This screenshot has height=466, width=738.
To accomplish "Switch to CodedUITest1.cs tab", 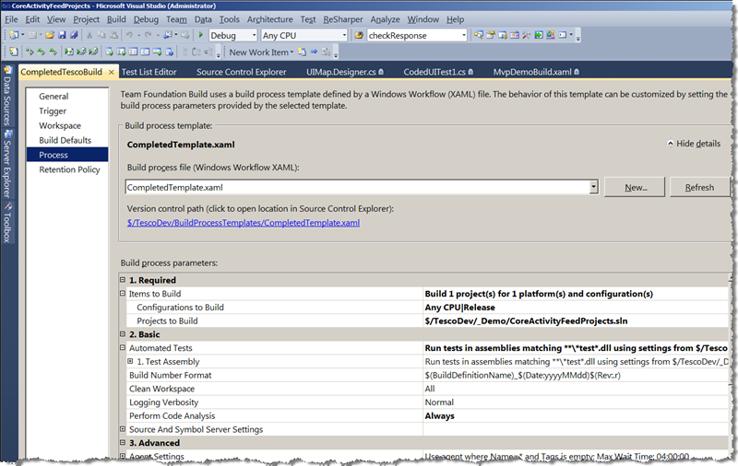I will (438, 72).
